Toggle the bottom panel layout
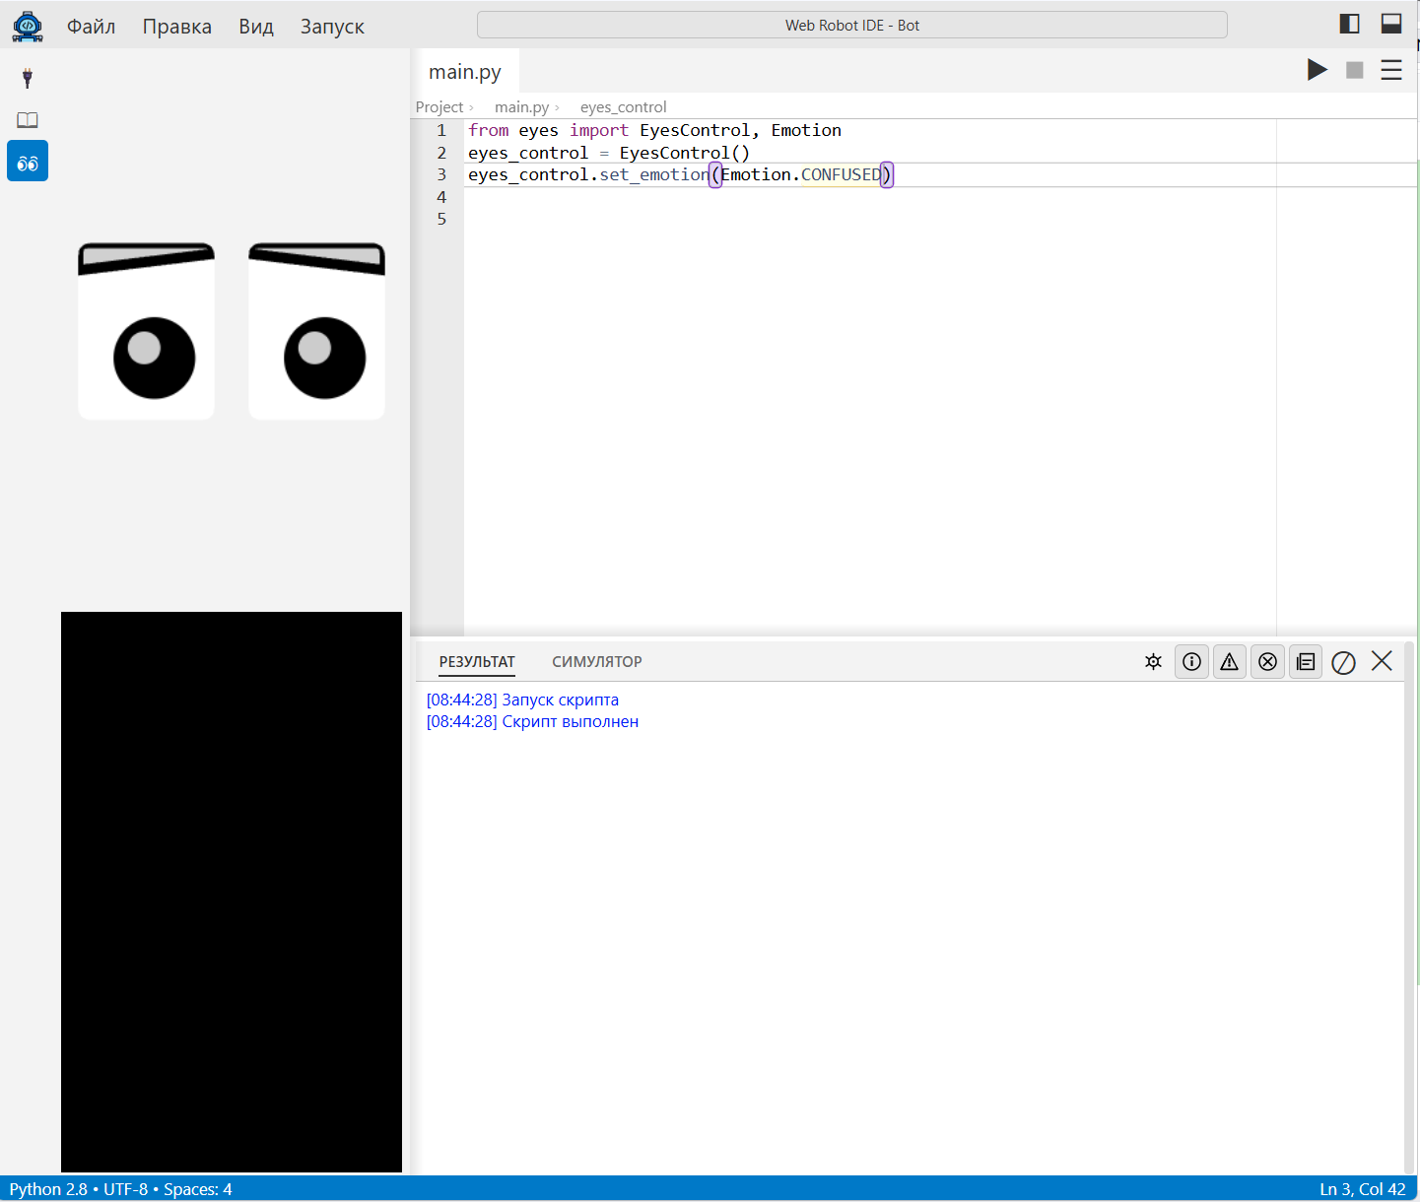This screenshot has width=1420, height=1202. click(1391, 24)
